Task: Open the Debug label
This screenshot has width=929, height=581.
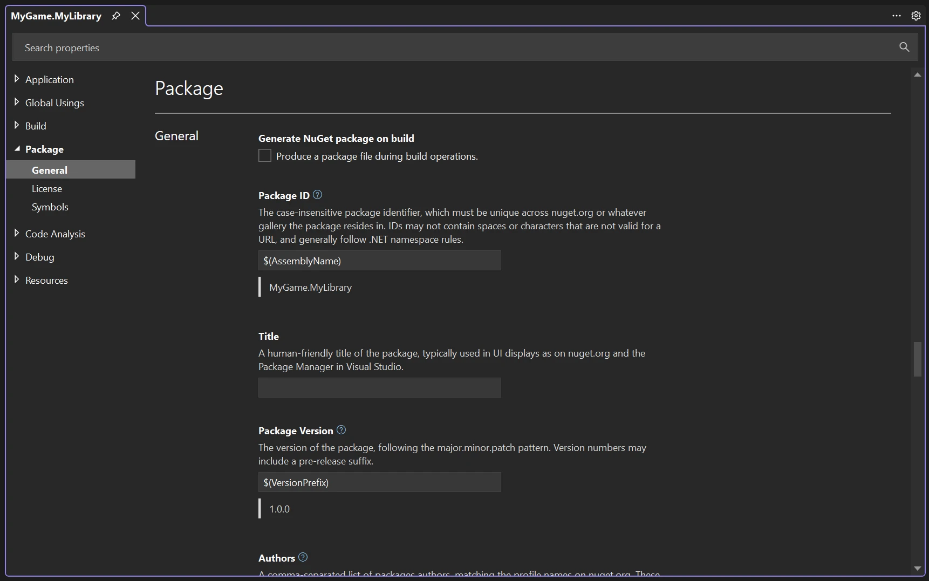Action: click(40, 257)
